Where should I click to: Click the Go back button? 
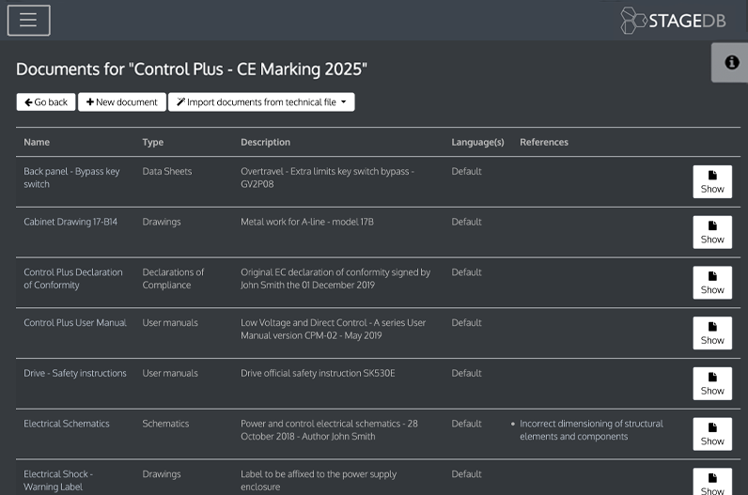[x=46, y=101]
